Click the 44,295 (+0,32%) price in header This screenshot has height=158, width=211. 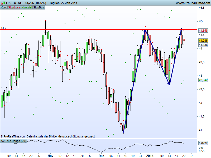click(36, 3)
